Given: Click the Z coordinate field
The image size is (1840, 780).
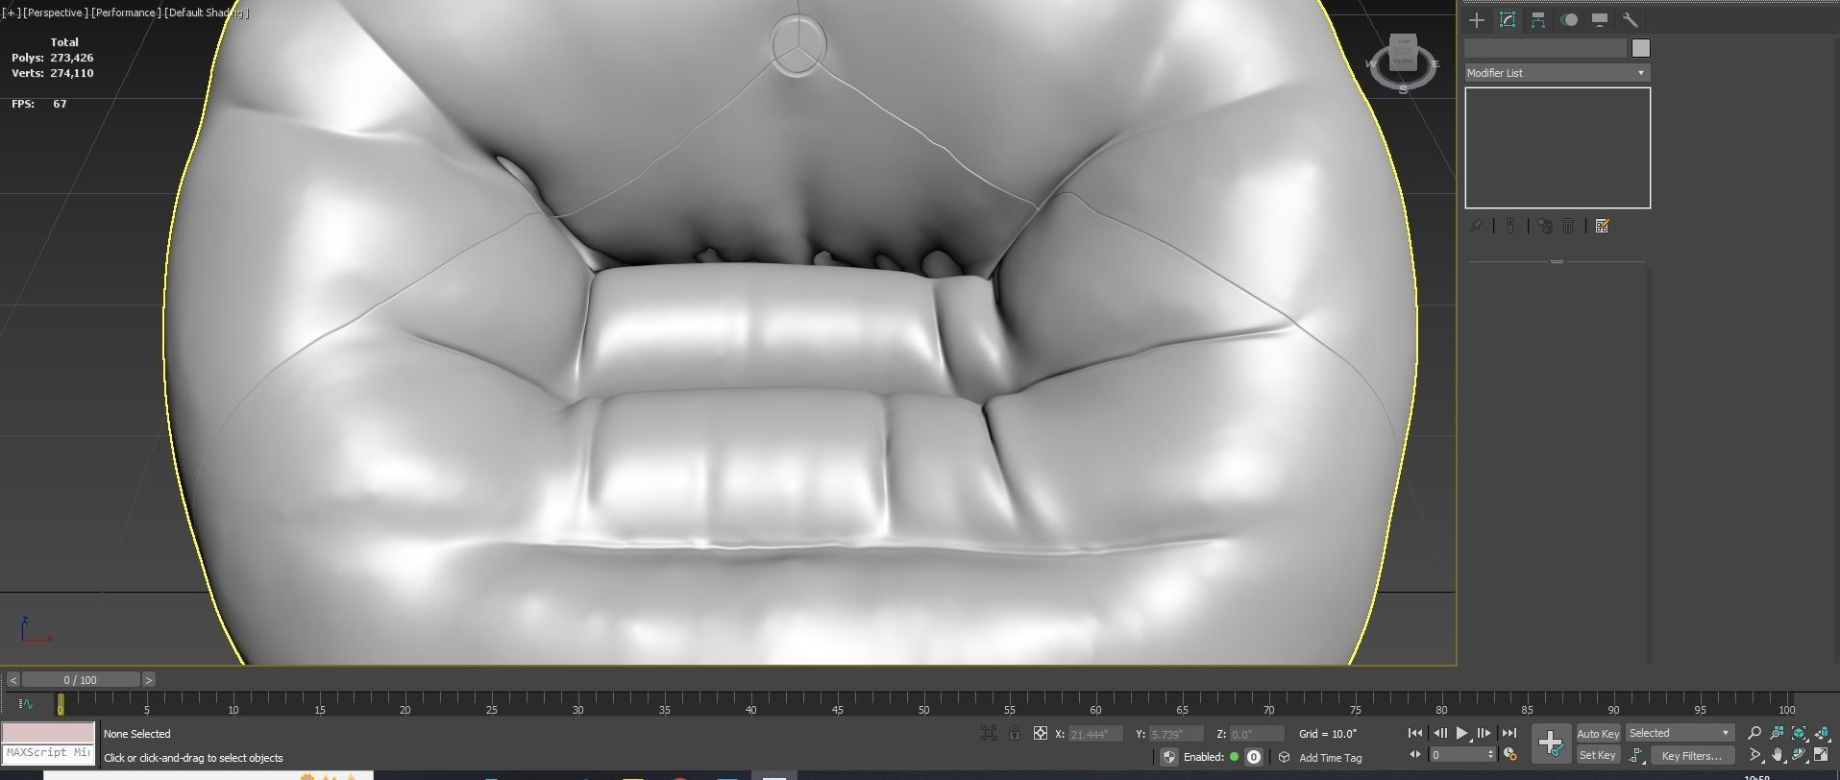Looking at the screenshot, I should (x=1257, y=734).
